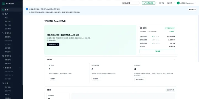Click the 数据洞察 trend chart icon
This screenshot has height=99, width=199.
point(3,68)
